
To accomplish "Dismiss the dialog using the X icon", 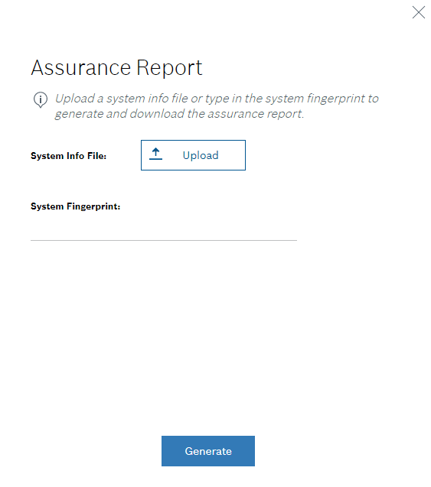I will coord(418,12).
